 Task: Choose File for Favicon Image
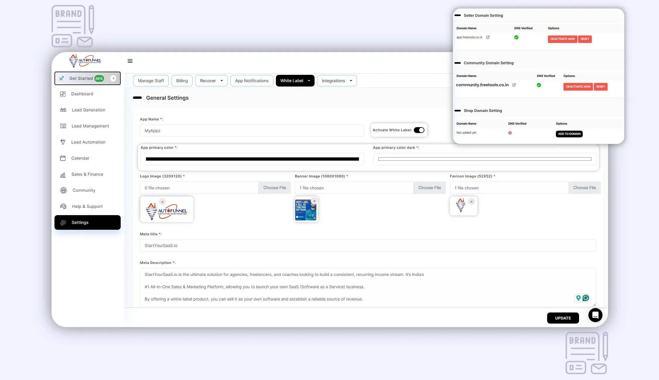[584, 188]
